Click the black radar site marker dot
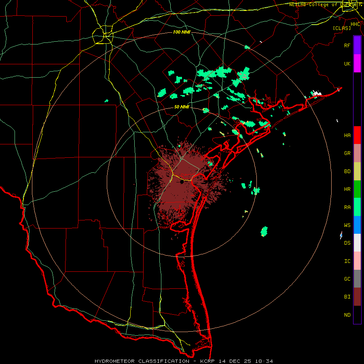This screenshot has height=364, width=364. tap(182, 182)
